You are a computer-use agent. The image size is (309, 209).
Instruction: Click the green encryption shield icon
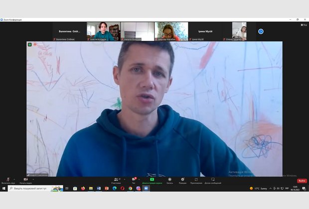[x=30, y=44]
